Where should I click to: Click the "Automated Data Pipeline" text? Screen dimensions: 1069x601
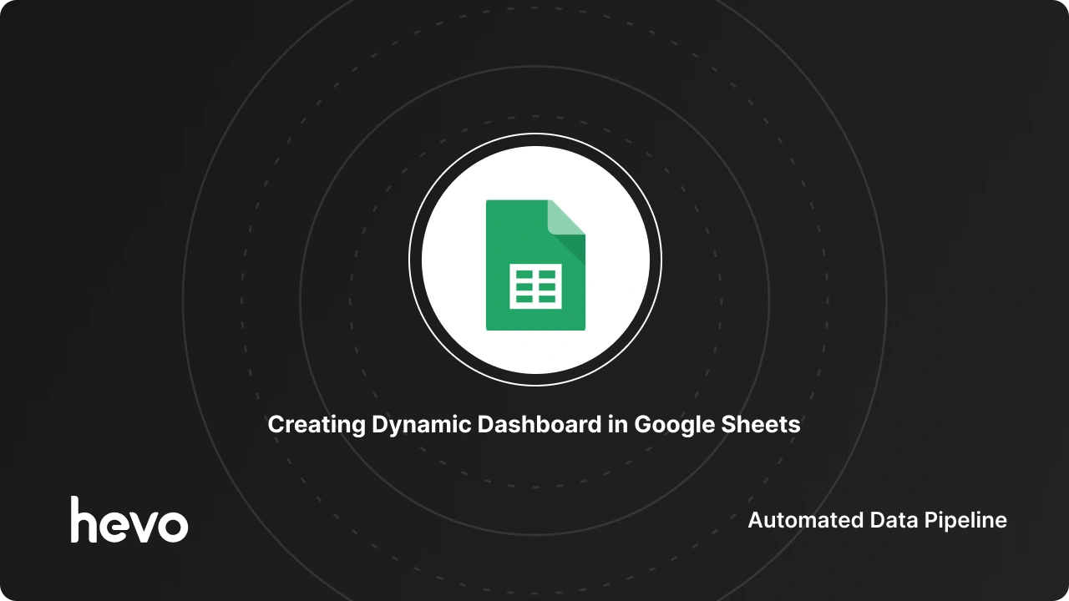pos(877,520)
